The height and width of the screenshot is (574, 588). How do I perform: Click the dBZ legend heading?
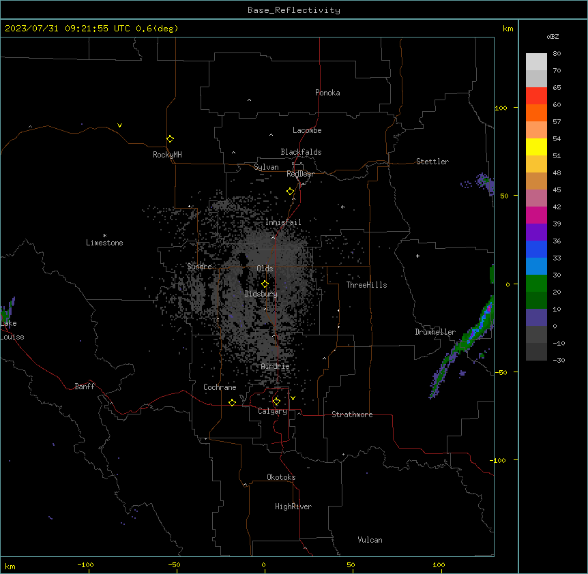pos(553,36)
